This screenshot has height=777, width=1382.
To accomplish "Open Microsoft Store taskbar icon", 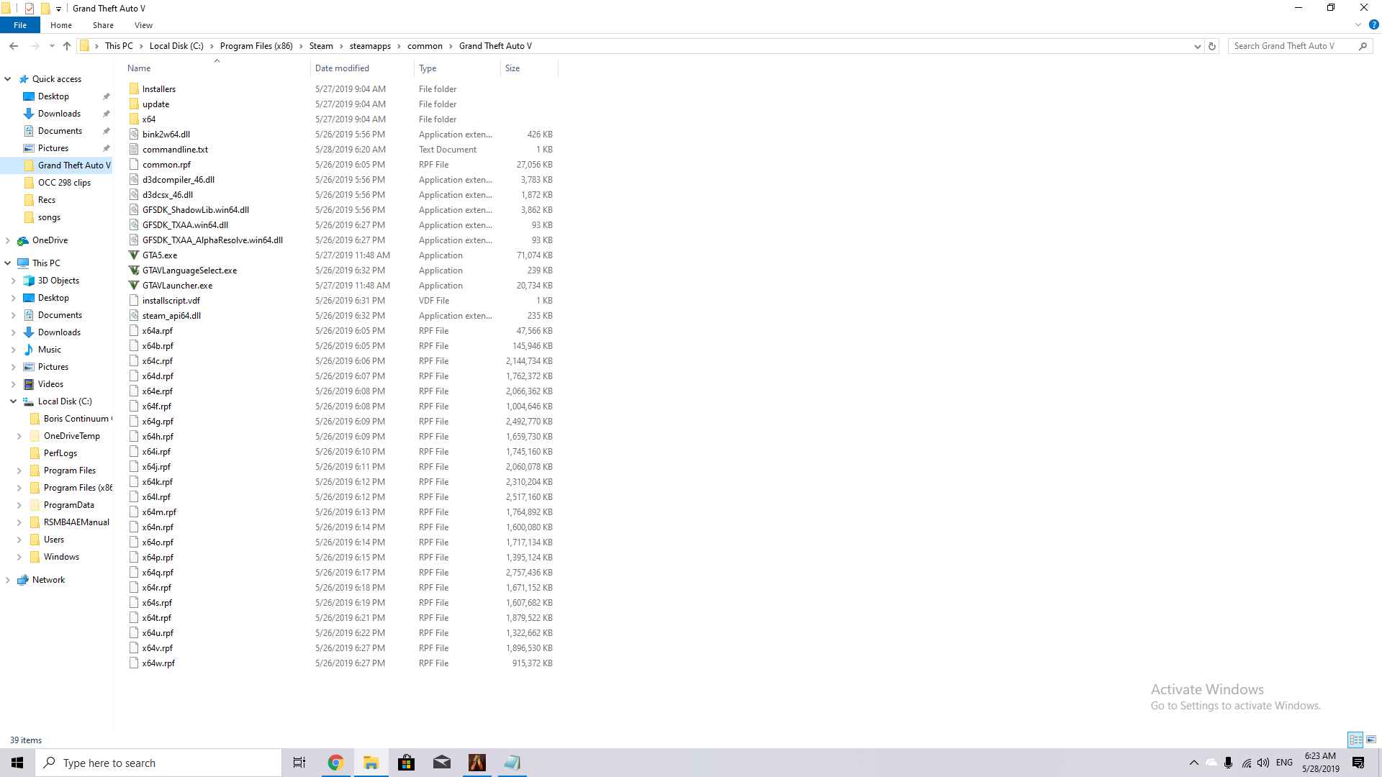I will pos(406,763).
